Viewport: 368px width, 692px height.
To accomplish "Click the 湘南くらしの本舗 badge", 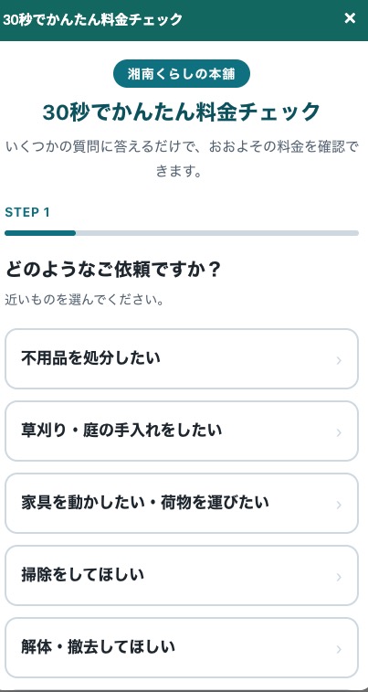I will click(182, 74).
